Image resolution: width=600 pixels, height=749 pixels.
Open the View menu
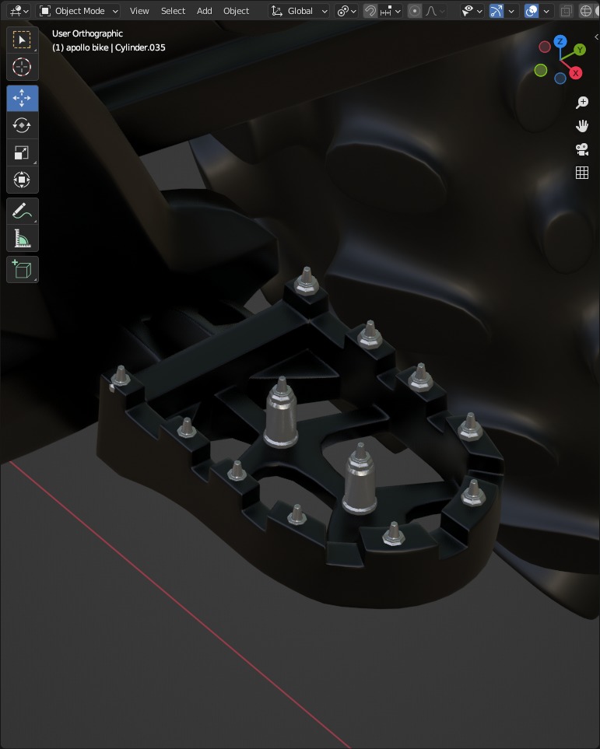pos(139,11)
